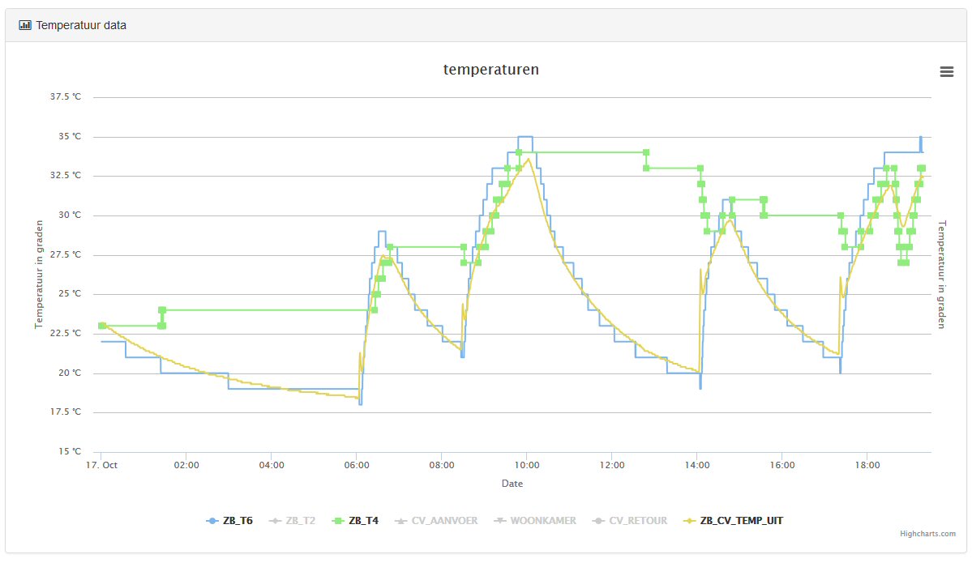
Task: Open the chart context hamburger menu
Action: (x=946, y=71)
